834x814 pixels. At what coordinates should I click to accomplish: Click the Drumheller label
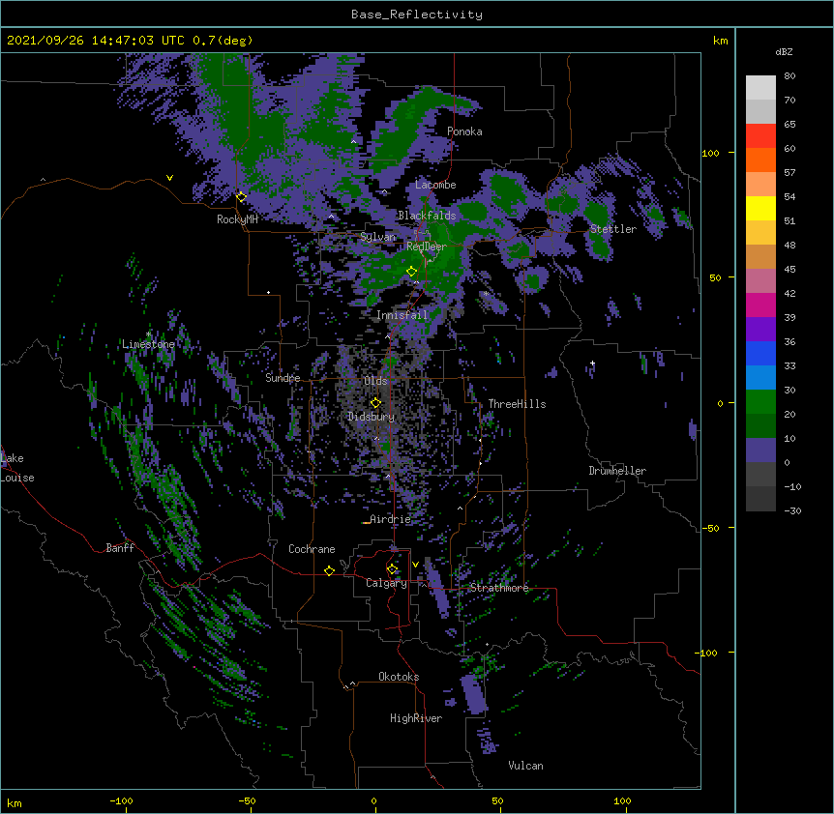tap(617, 471)
